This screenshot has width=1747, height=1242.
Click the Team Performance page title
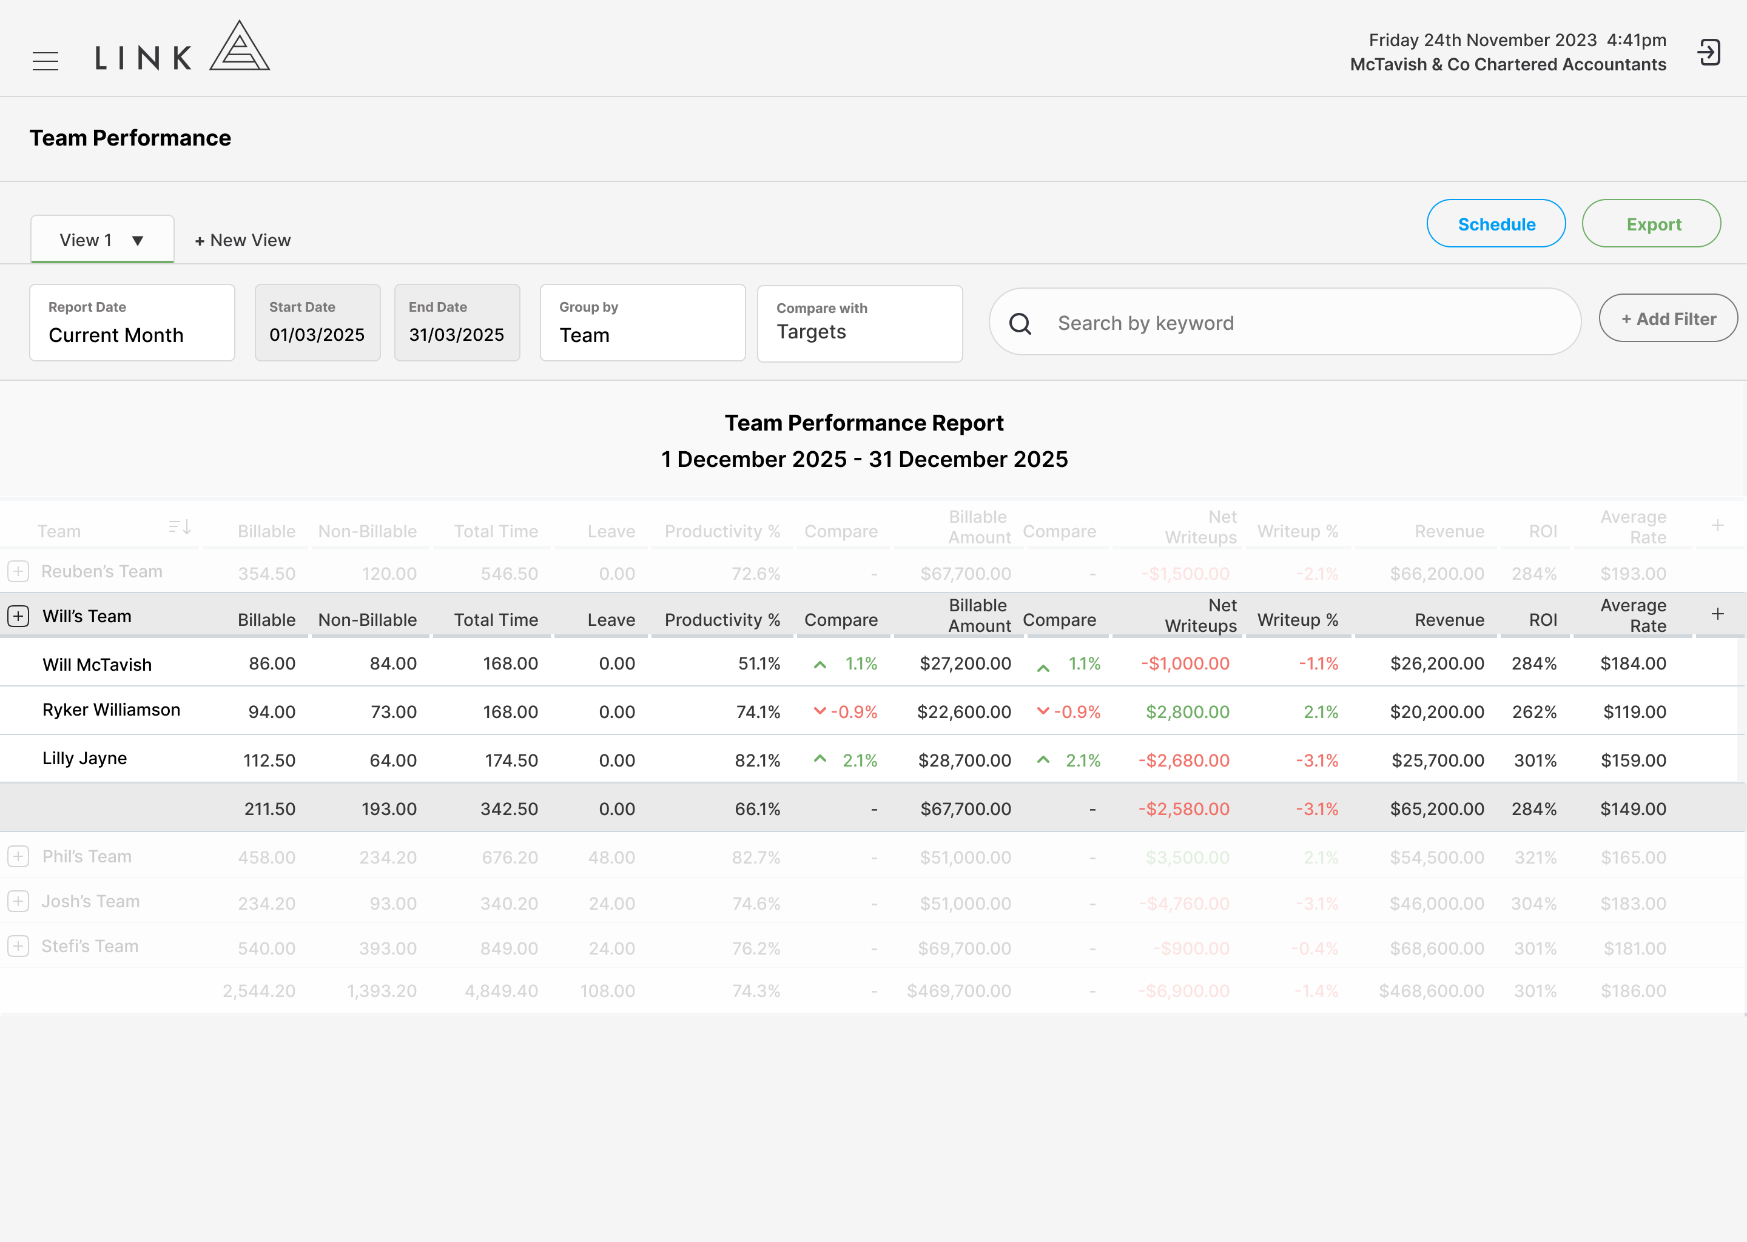(130, 138)
